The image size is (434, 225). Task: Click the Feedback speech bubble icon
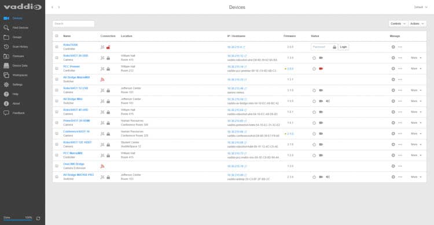tap(6, 113)
